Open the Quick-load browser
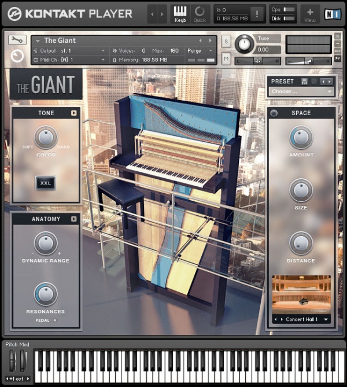This screenshot has width=347, height=387. click(200, 14)
